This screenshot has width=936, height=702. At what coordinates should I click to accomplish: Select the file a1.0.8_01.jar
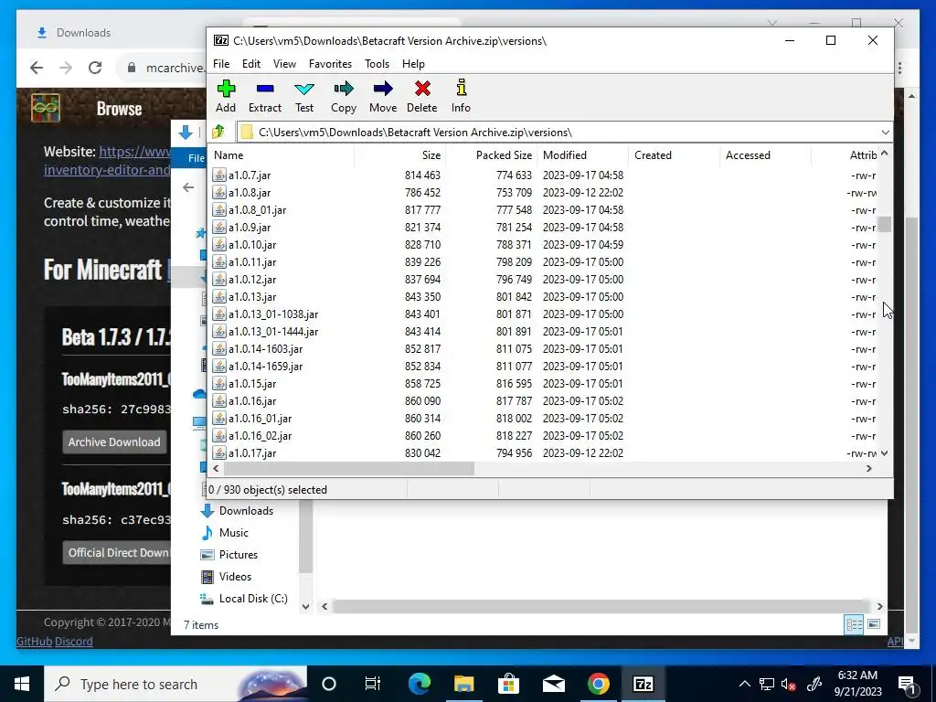coord(257,210)
